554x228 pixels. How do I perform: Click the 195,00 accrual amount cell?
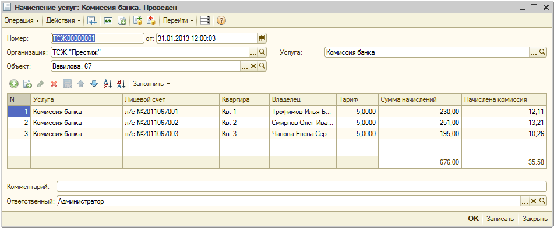click(420, 134)
